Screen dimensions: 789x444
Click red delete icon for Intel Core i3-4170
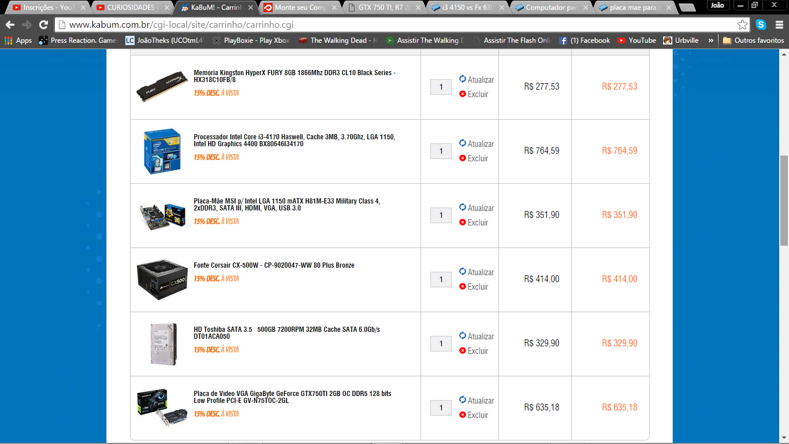pyautogui.click(x=463, y=158)
